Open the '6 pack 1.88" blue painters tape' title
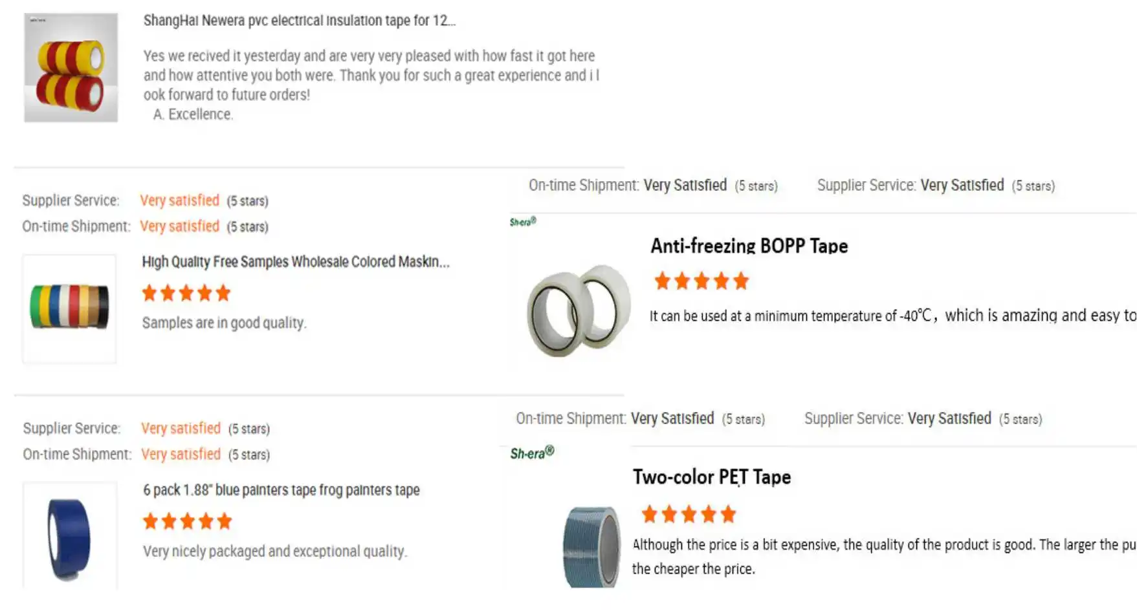This screenshot has width=1137, height=615. tap(281, 490)
